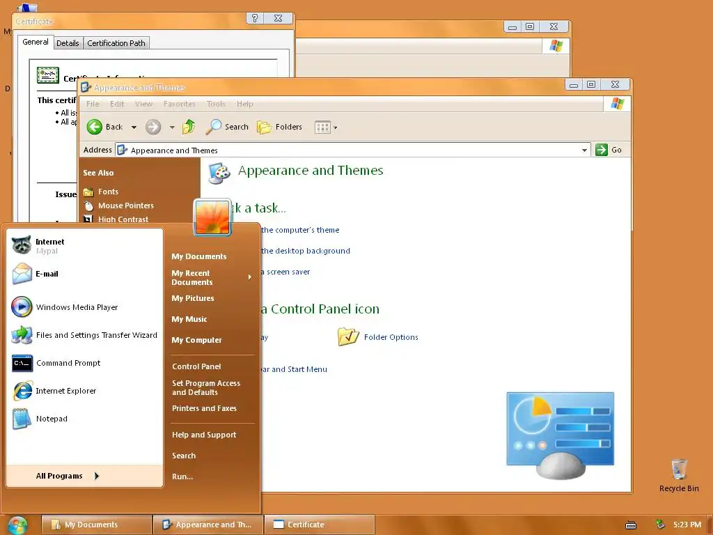The height and width of the screenshot is (535, 713).
Task: Open the Favorites menu
Action: 179,104
